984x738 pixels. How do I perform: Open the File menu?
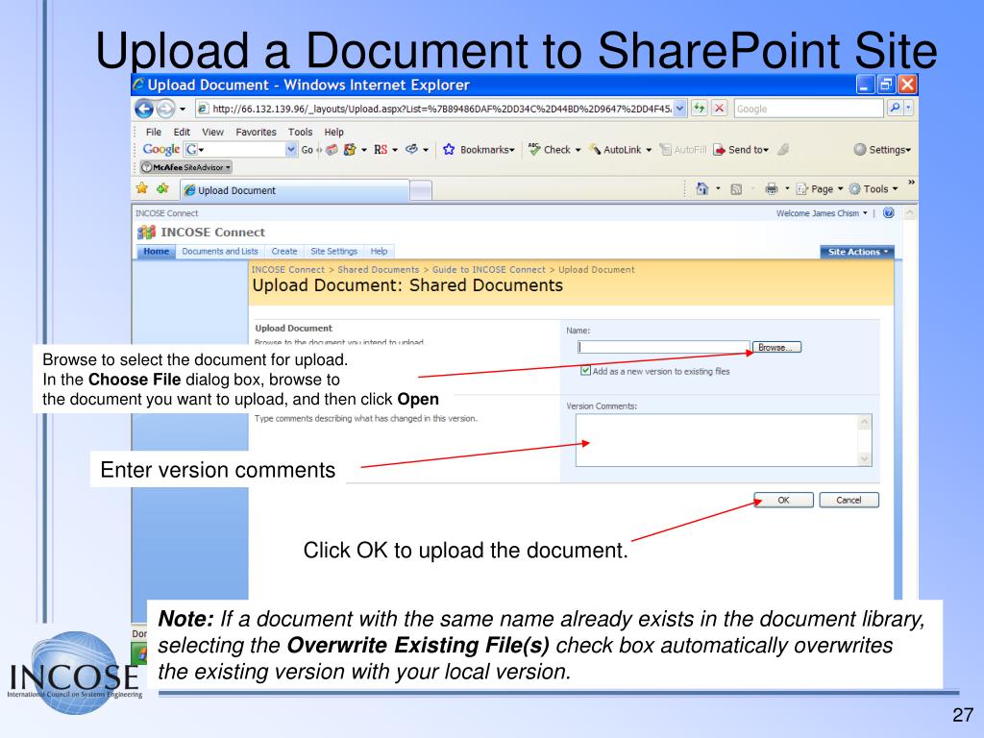153,132
